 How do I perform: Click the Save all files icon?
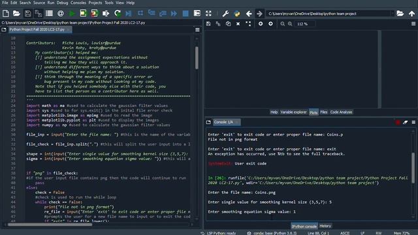coord(39,13)
